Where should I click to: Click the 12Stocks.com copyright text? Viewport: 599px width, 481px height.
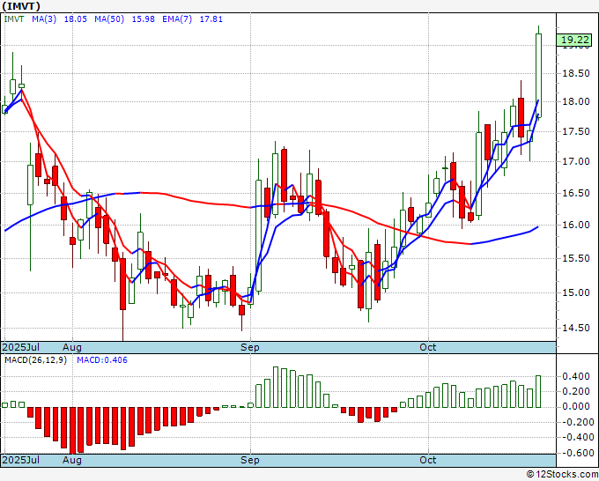point(562,475)
